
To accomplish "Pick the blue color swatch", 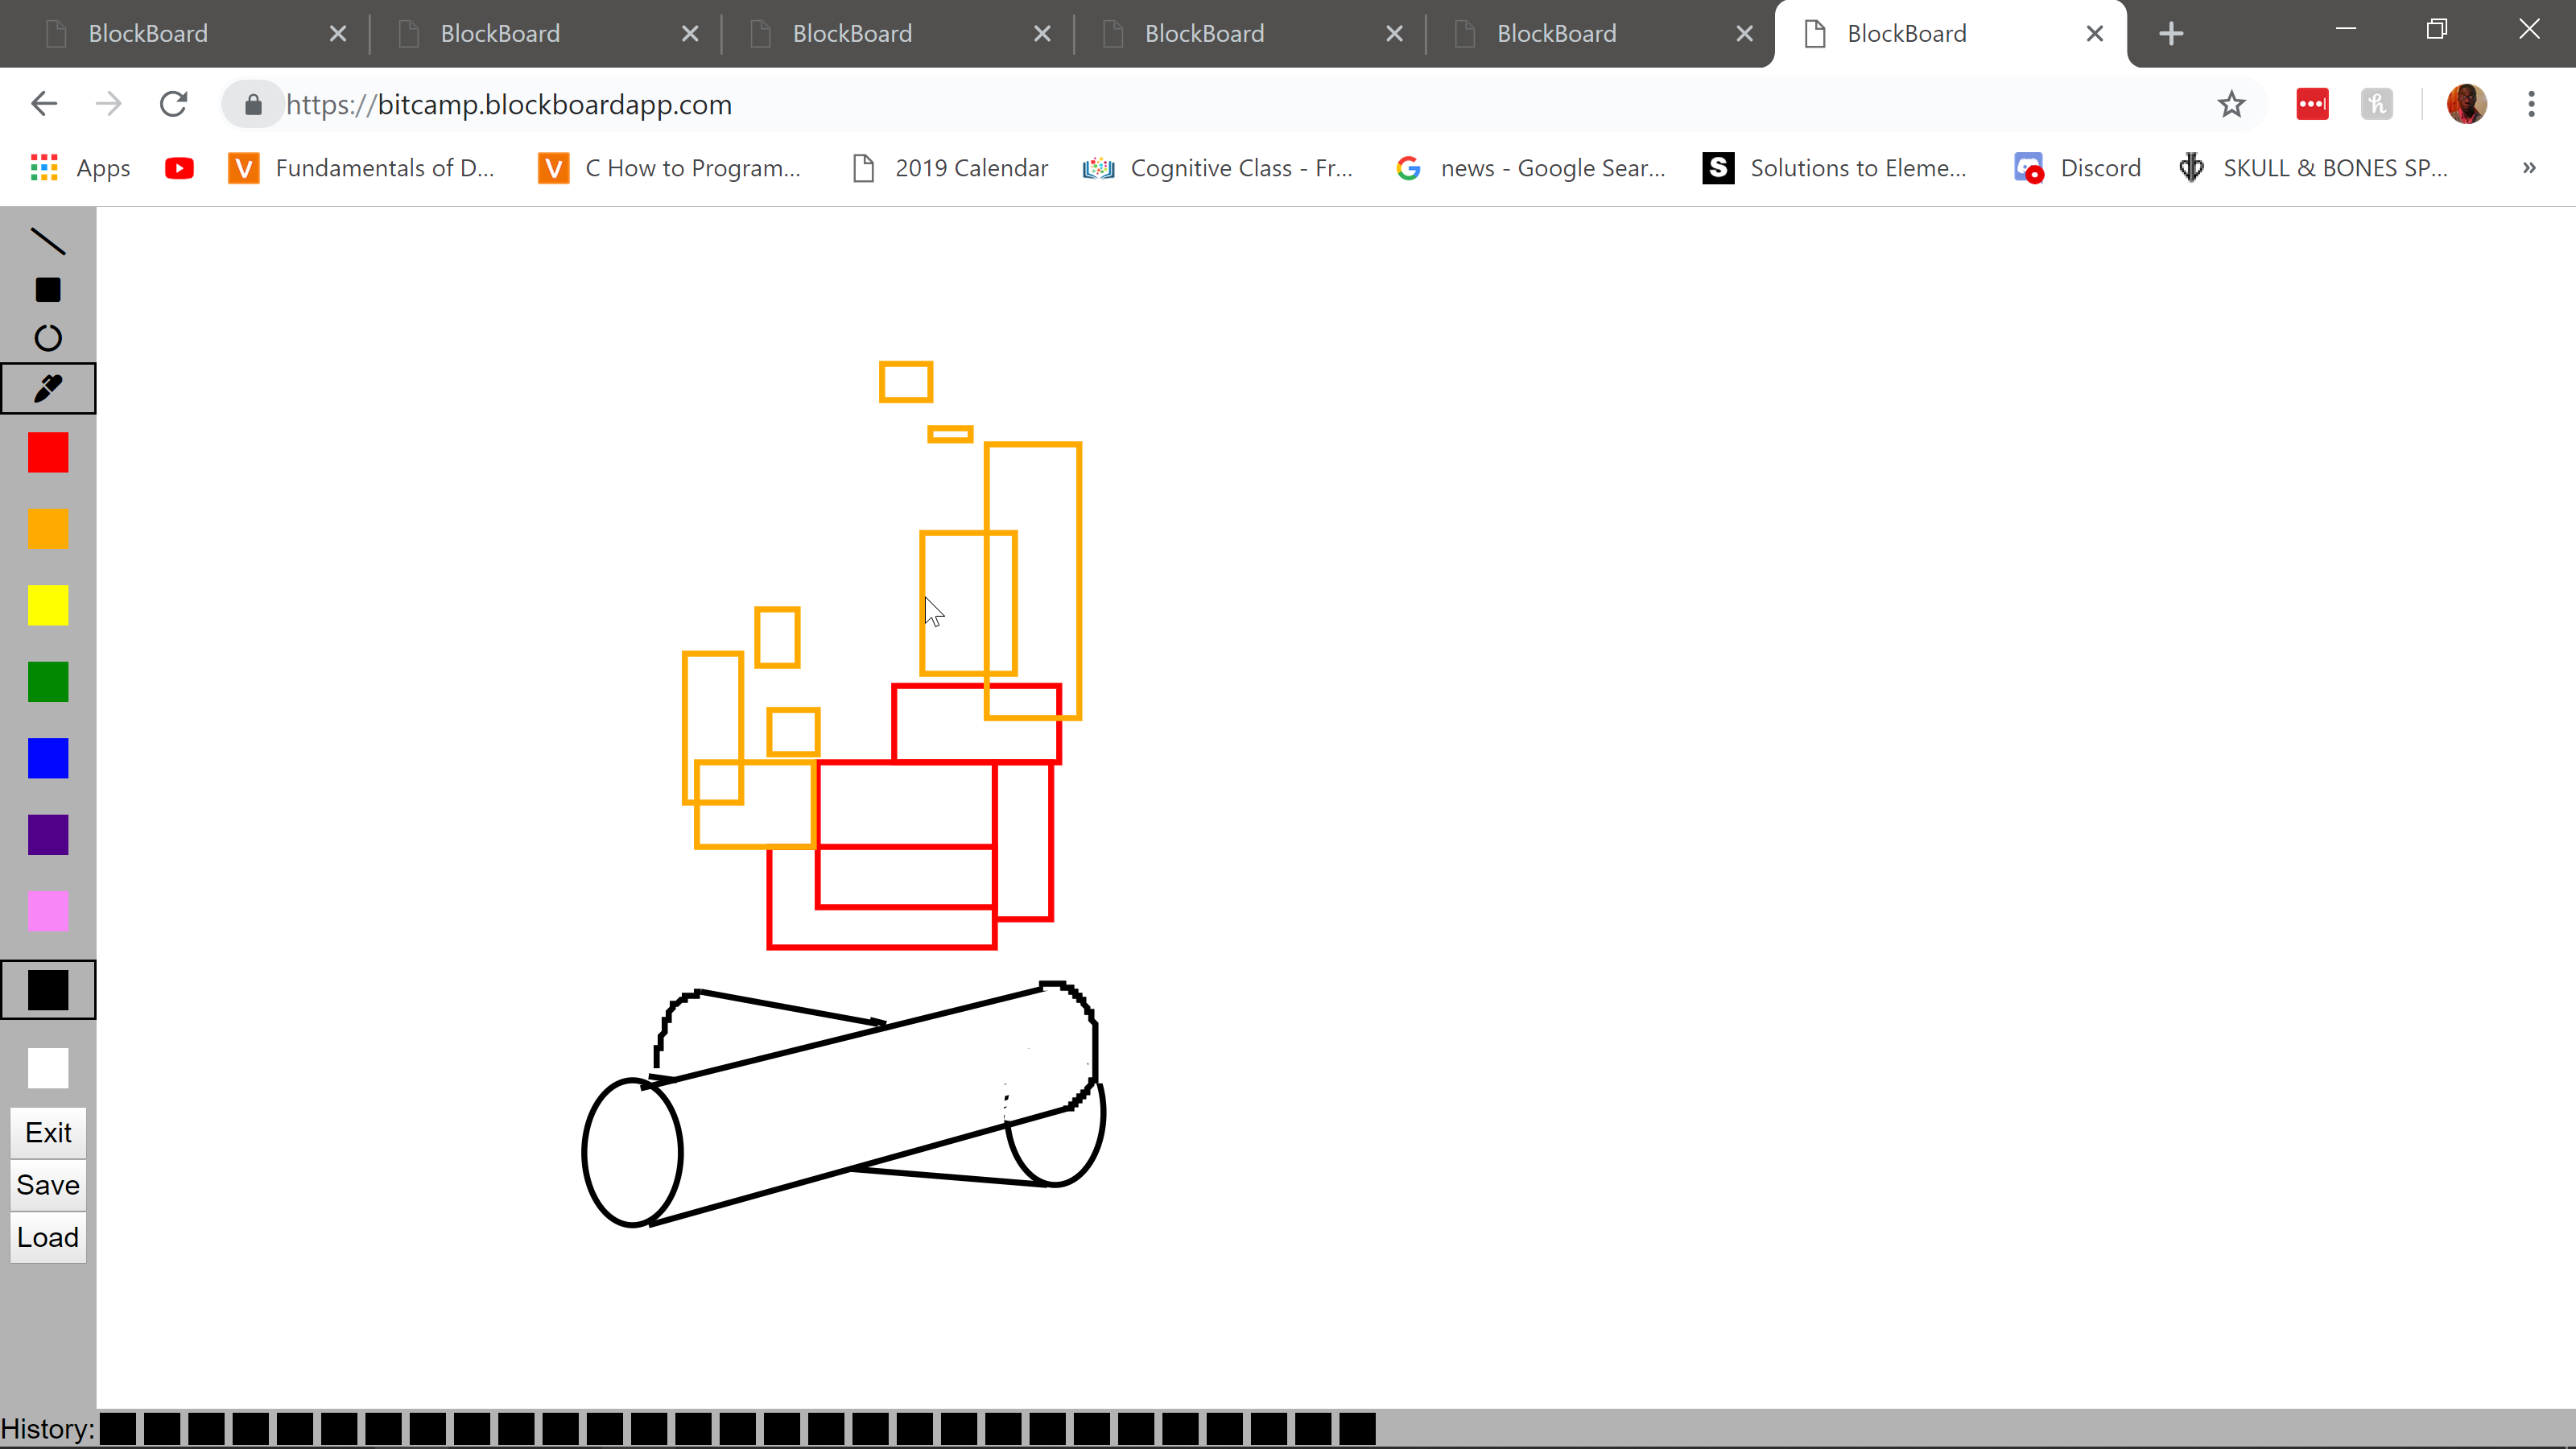I will click(x=48, y=758).
